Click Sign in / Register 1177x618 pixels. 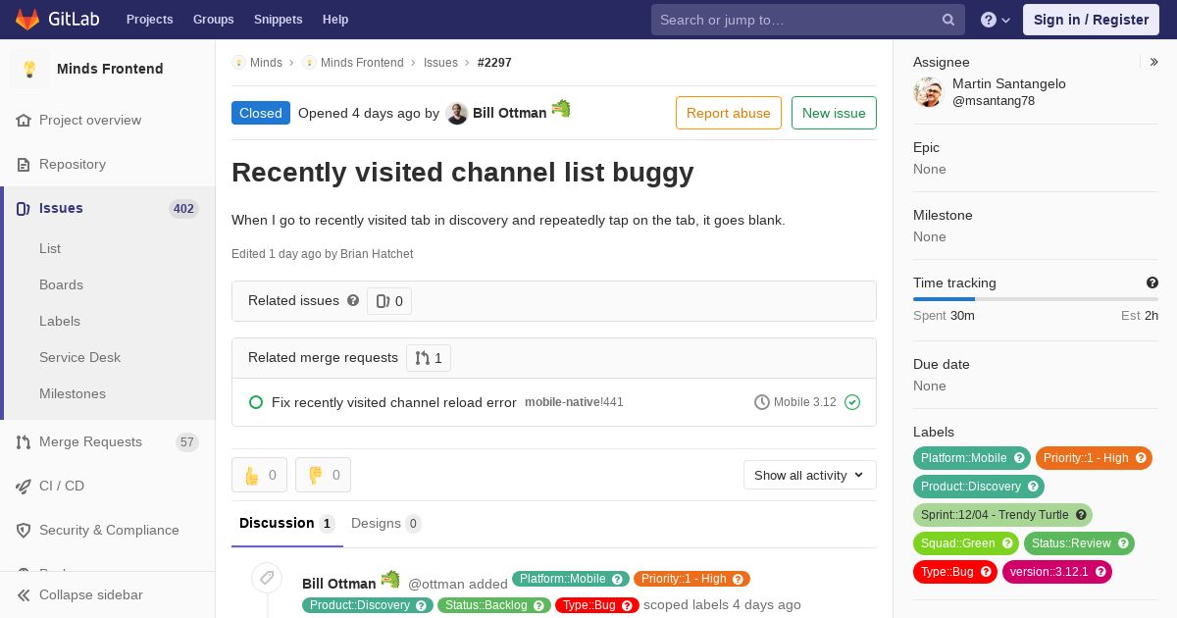tap(1091, 20)
